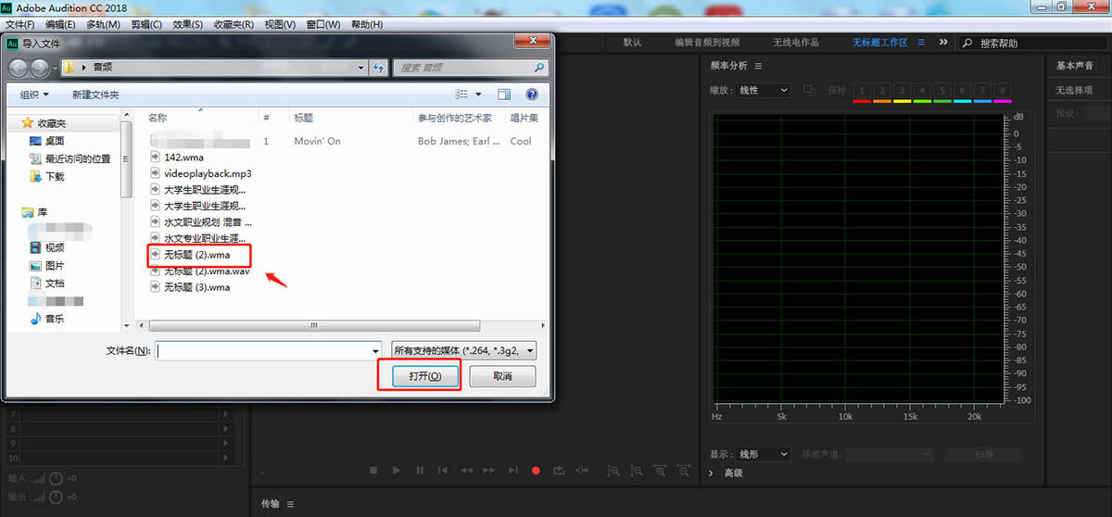Toggle hold button 3
This screenshot has height=517, width=1112.
[x=902, y=90]
